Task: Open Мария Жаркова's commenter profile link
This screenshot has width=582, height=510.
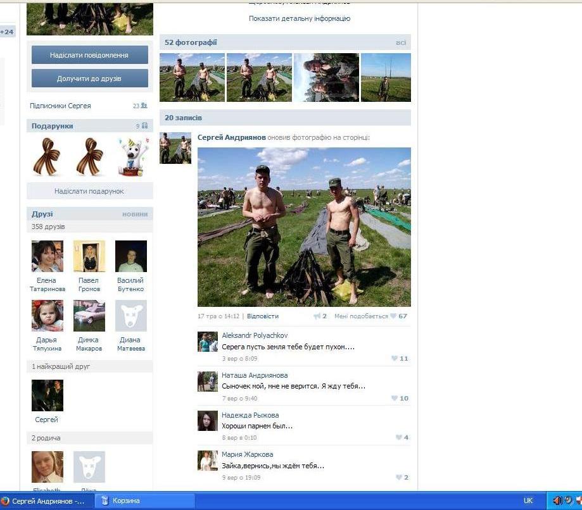Action: [x=247, y=454]
